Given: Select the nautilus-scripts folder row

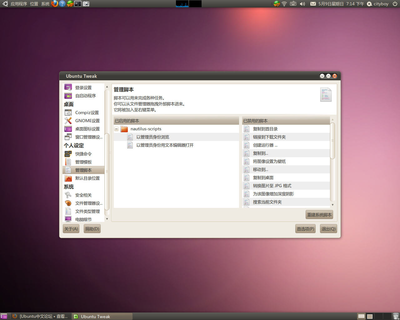Looking at the screenshot, I should [176, 129].
